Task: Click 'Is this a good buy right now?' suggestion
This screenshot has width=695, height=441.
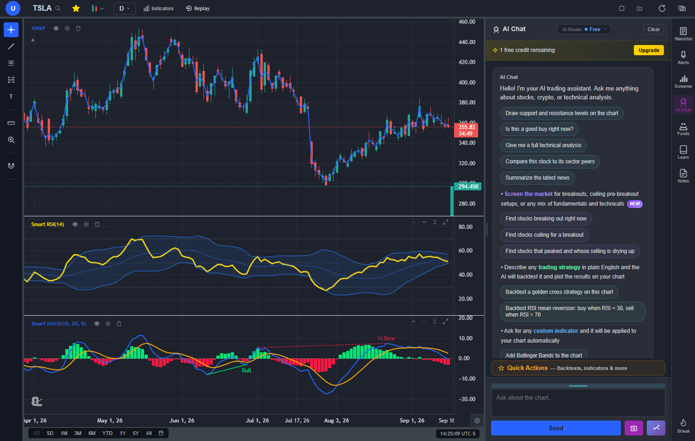Action: tap(539, 129)
